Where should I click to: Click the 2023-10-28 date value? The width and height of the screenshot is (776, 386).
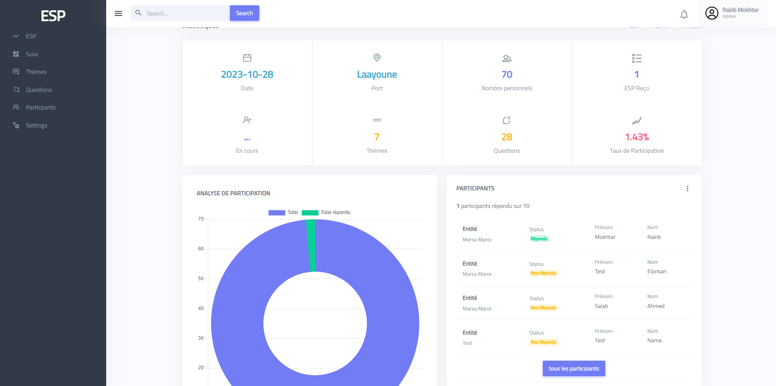point(247,74)
